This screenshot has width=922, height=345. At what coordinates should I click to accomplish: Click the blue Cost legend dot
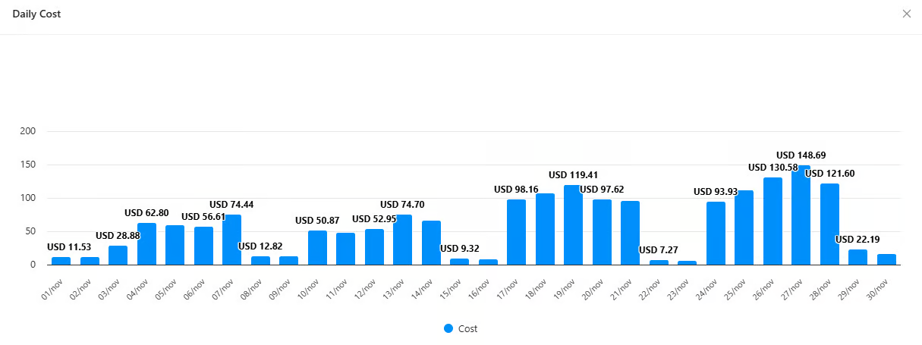(448, 328)
